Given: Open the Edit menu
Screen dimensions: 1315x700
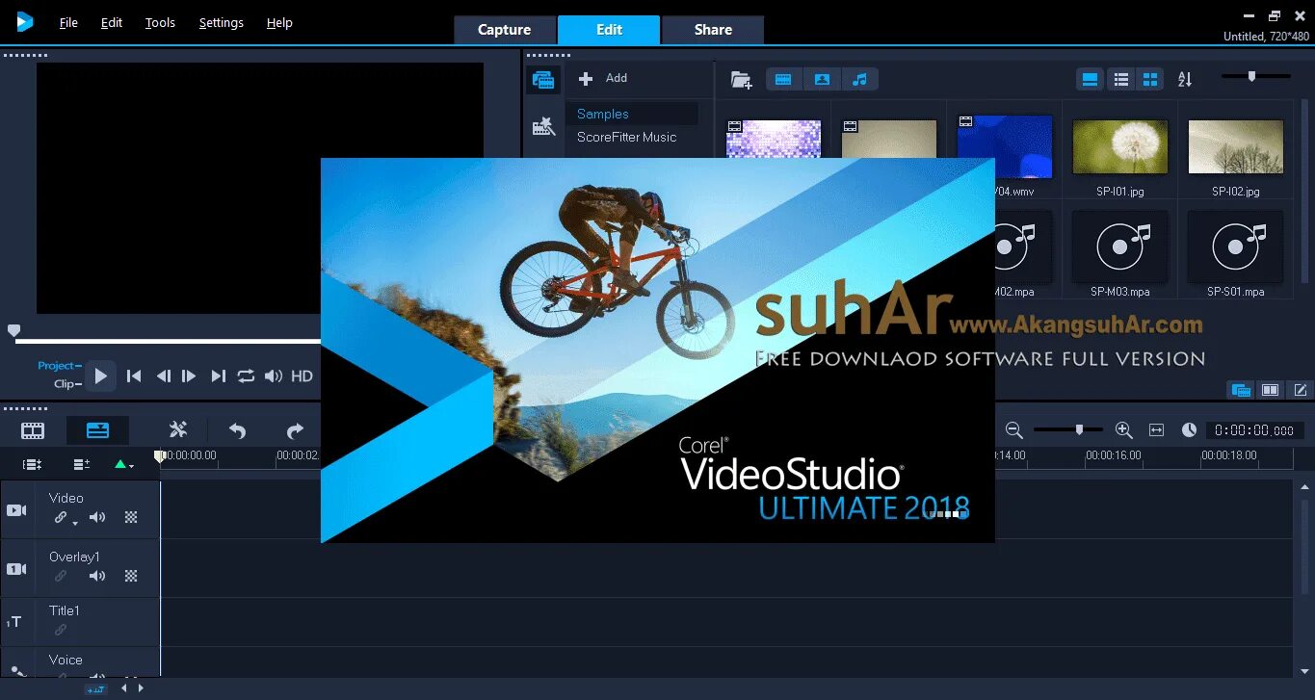Looking at the screenshot, I should [112, 22].
